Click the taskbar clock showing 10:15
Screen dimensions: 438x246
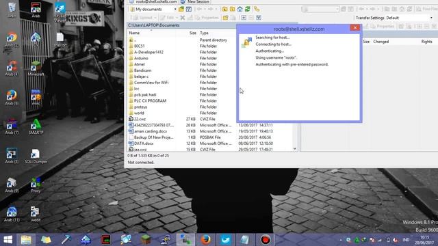coord(424,240)
